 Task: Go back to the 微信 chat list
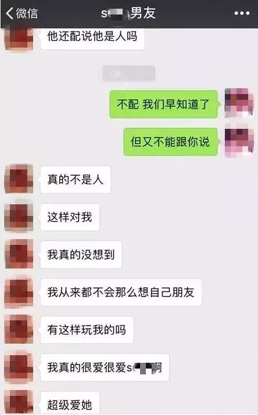pyautogui.click(x=21, y=13)
